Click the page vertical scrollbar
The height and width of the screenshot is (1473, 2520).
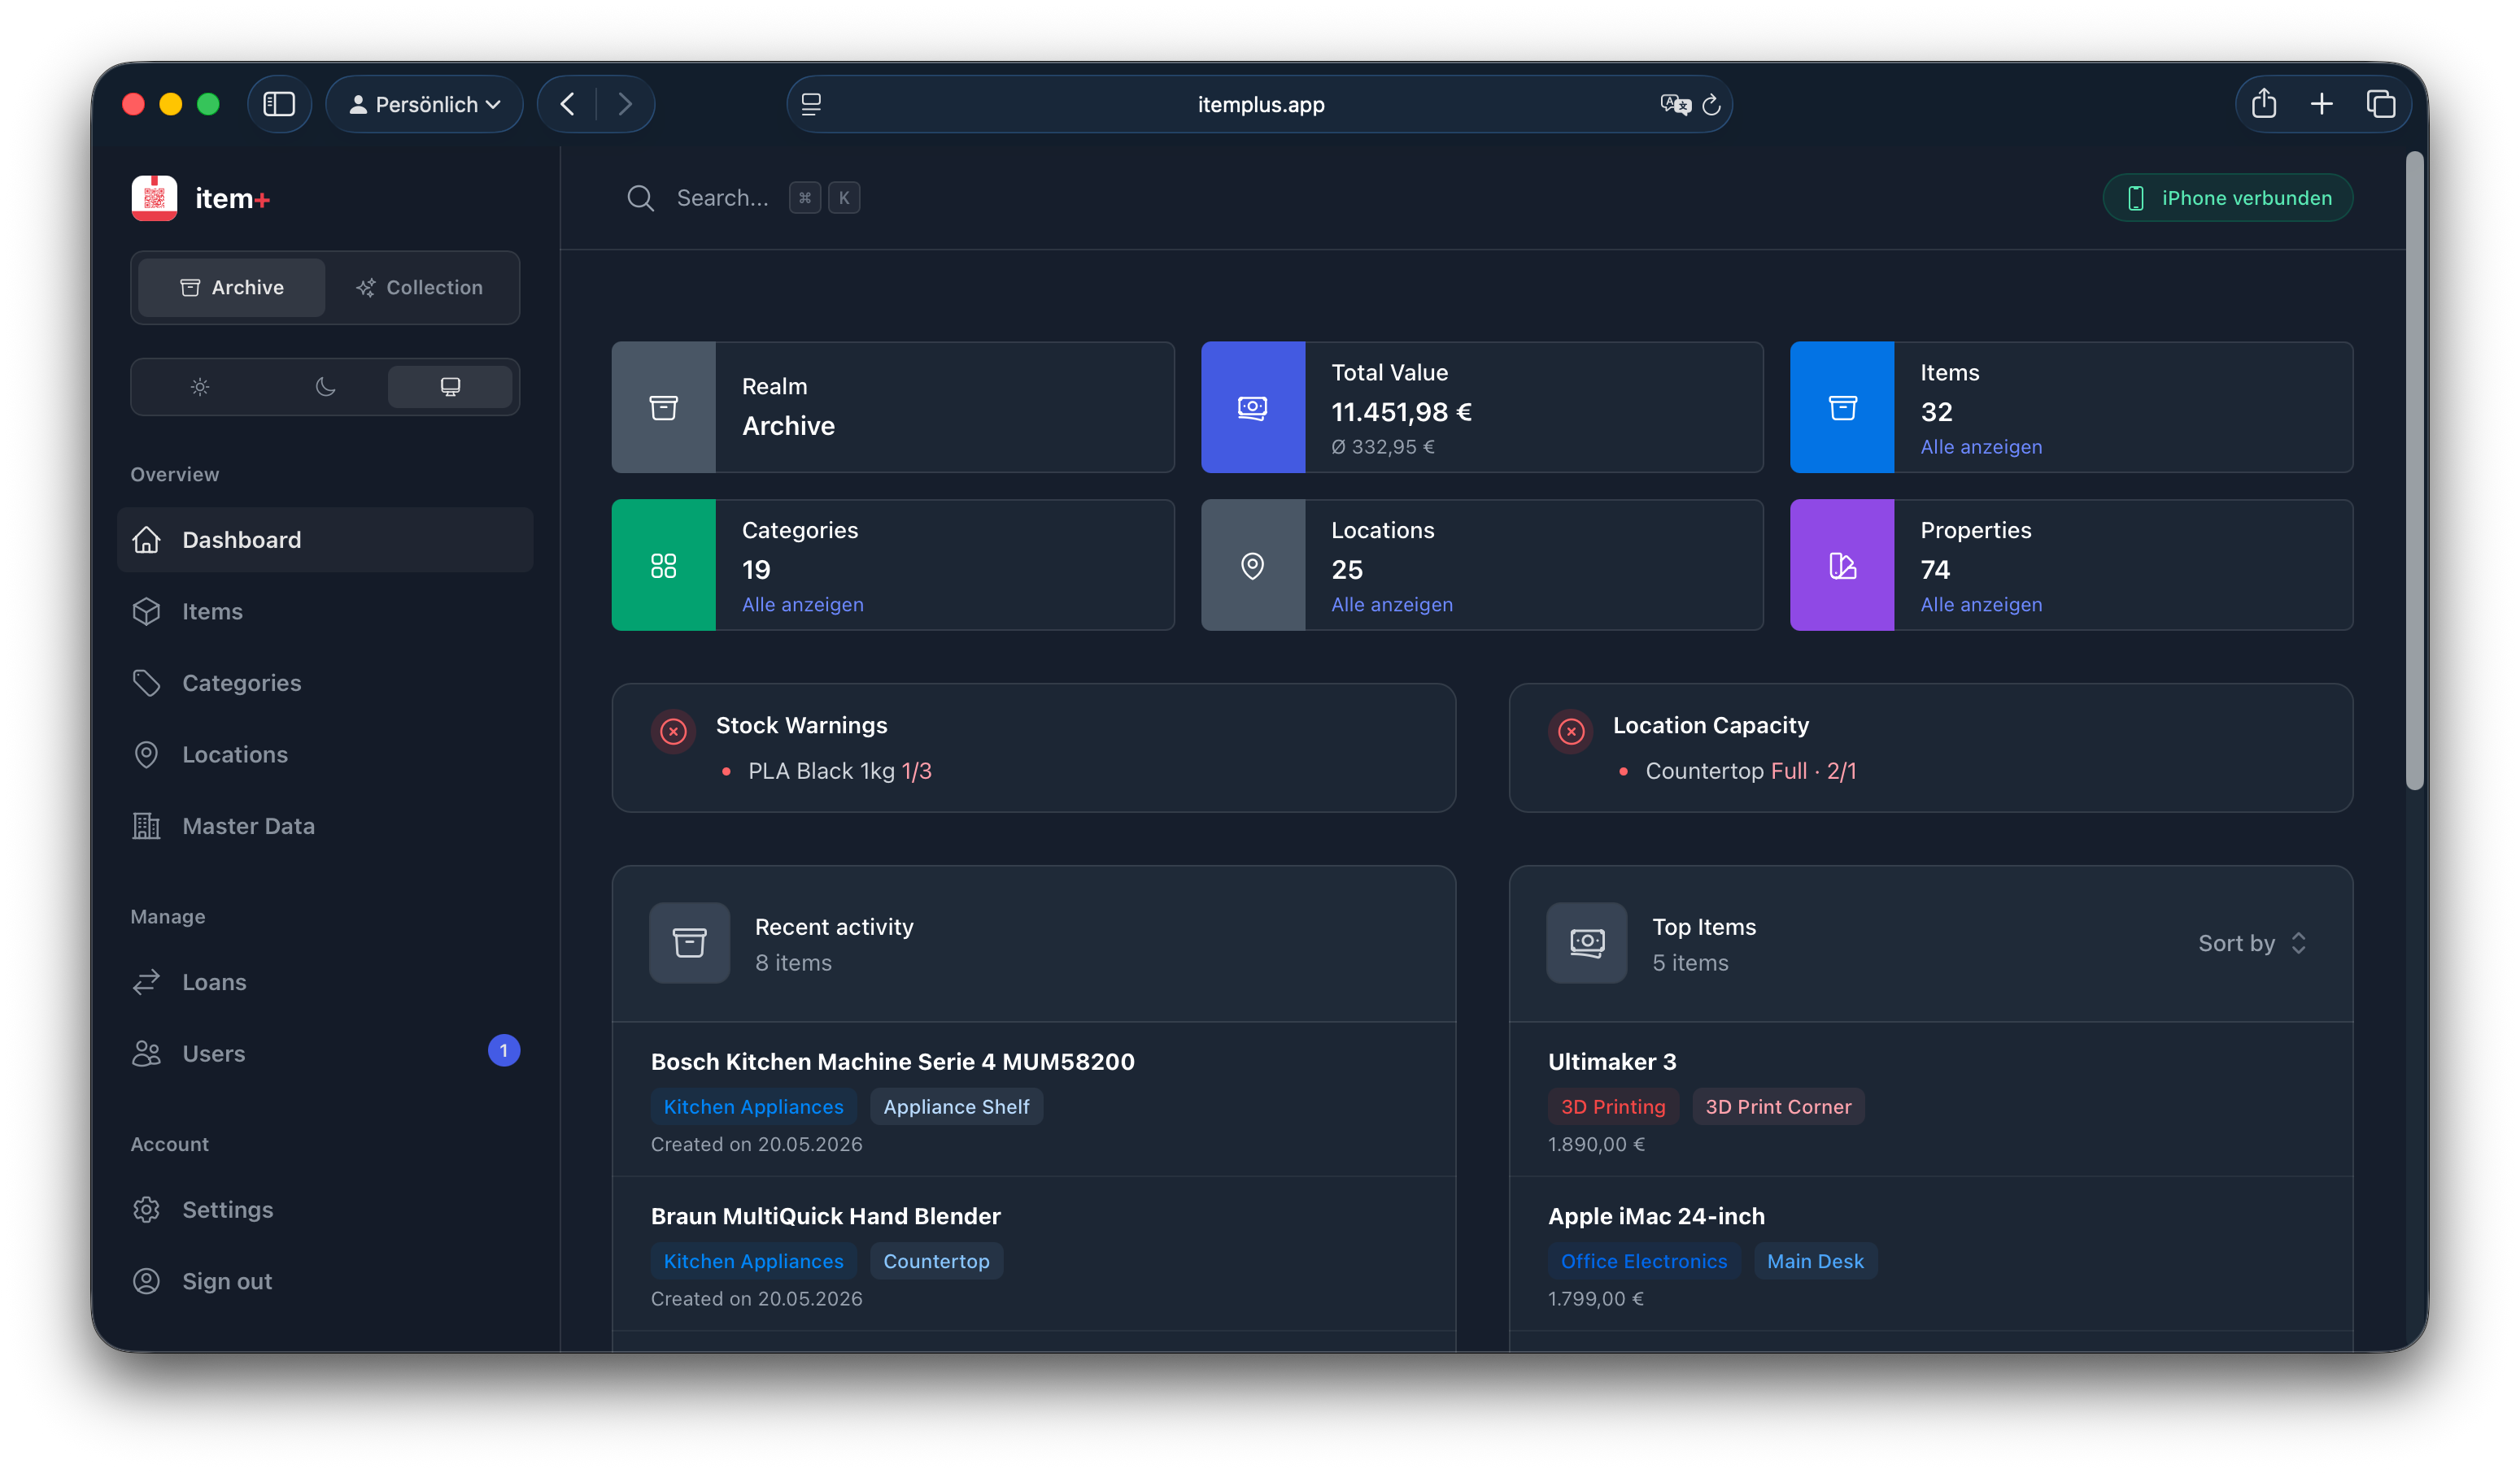tap(2414, 470)
